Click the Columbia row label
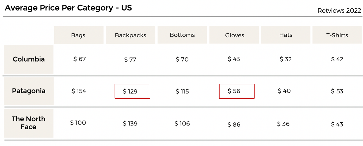Viewport: 363px width, 146px height. pyautogui.click(x=29, y=59)
